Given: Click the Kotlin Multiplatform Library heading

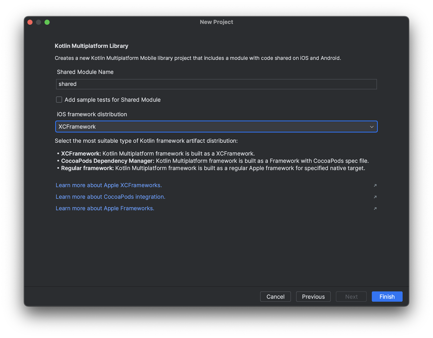Looking at the screenshot, I should click(x=91, y=46).
